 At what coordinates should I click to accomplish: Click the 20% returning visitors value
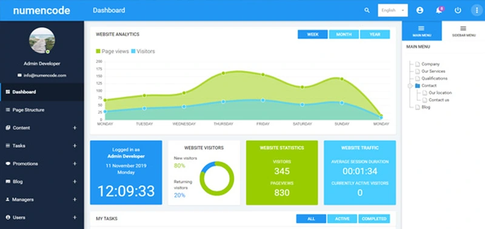[x=179, y=195]
